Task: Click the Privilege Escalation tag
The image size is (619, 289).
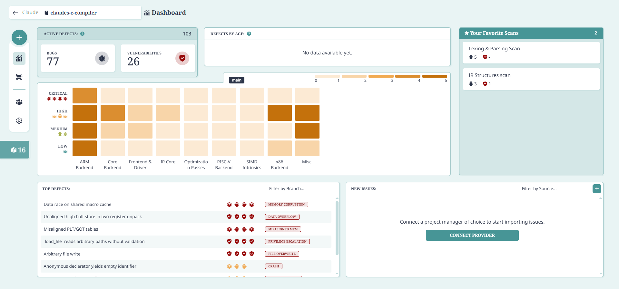Action: pos(287,242)
